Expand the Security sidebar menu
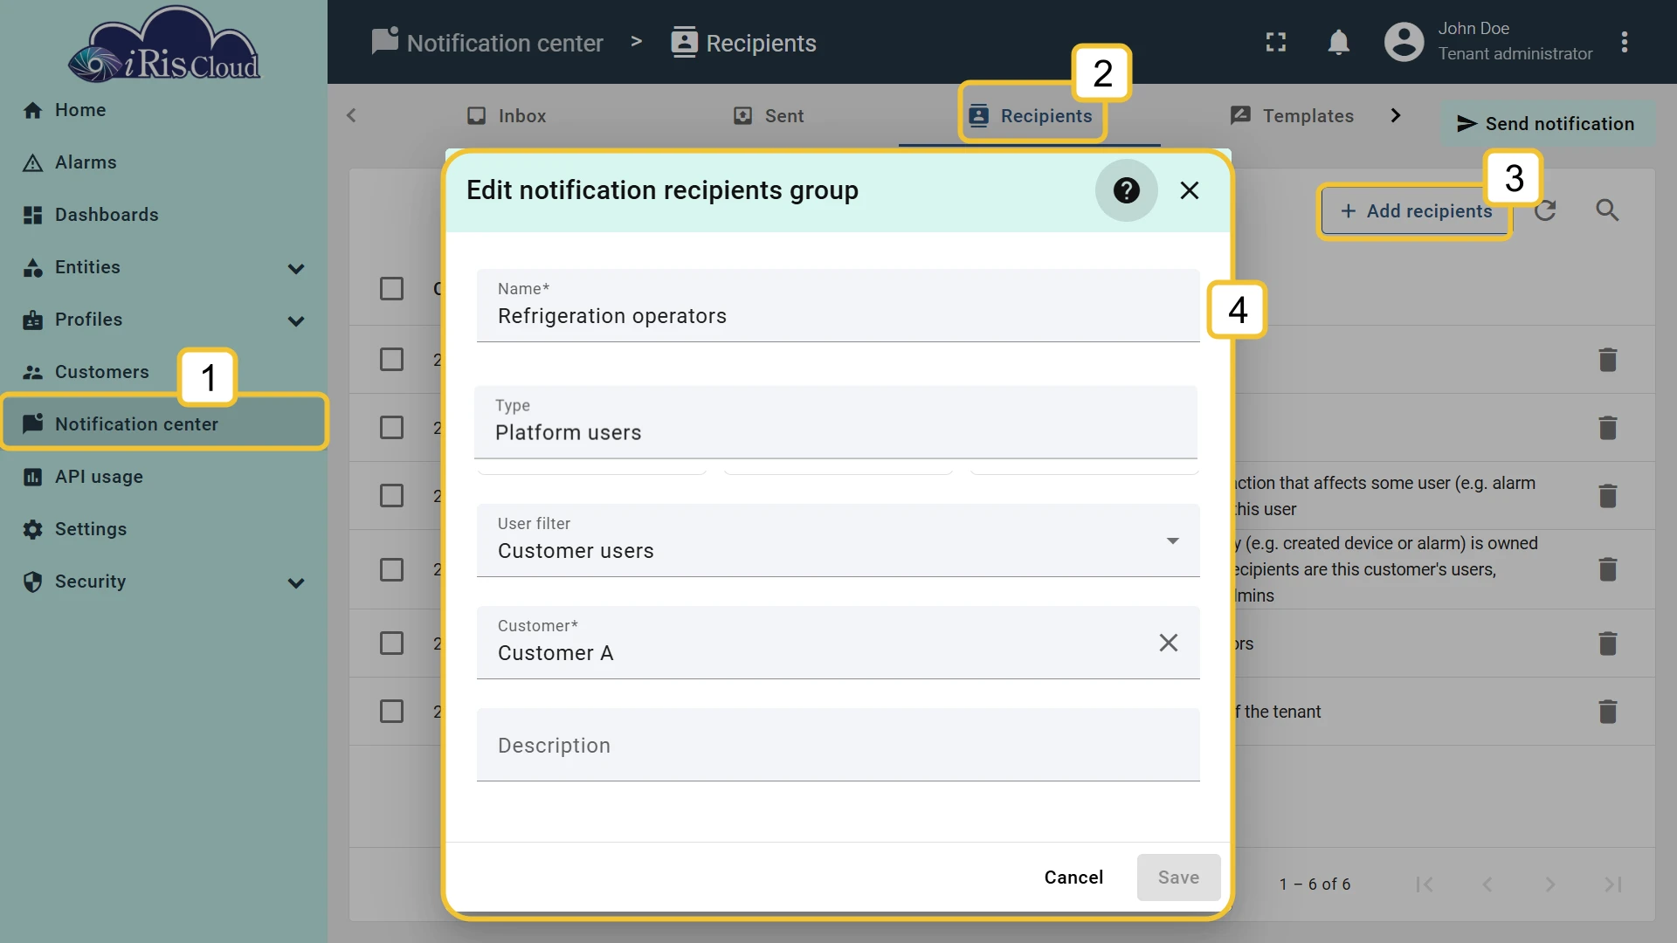 coord(296,583)
